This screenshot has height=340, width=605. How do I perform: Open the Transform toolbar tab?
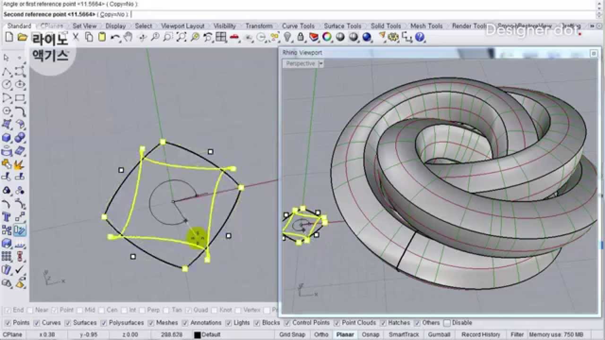[x=259, y=26]
